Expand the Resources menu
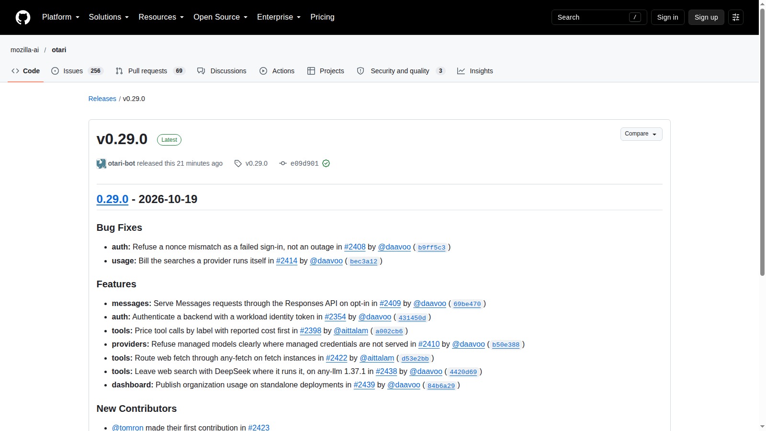Image resolution: width=766 pixels, height=431 pixels. point(161,17)
